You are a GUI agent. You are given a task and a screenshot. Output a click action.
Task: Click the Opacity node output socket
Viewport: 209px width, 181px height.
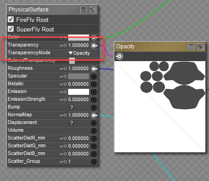coord(119,57)
